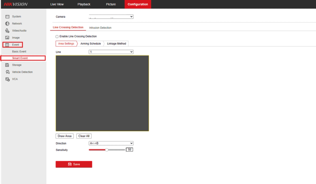Click the VCA icon
316x184 pixels.
click(x=8, y=79)
